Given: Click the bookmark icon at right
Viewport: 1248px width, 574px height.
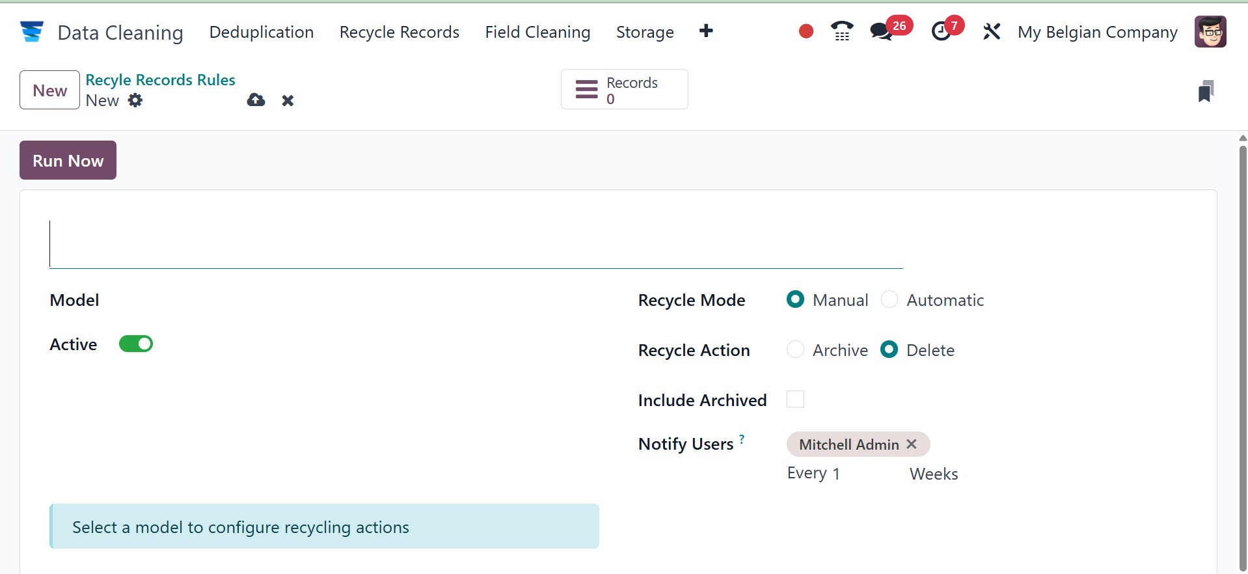Looking at the screenshot, I should tap(1205, 91).
